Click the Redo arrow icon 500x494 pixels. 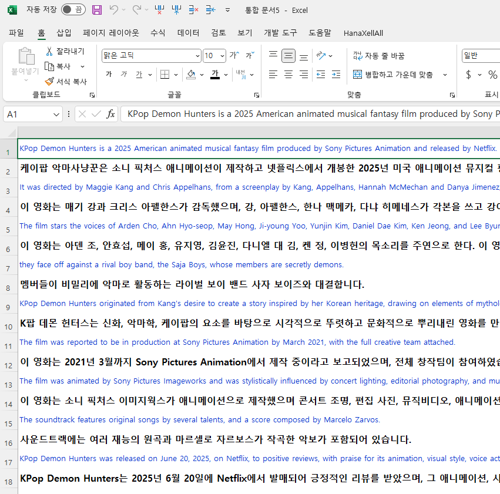137,10
